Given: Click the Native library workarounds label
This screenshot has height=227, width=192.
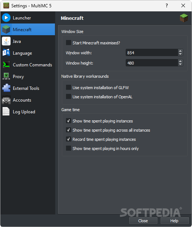Looking at the screenshot, I should (x=85, y=76).
